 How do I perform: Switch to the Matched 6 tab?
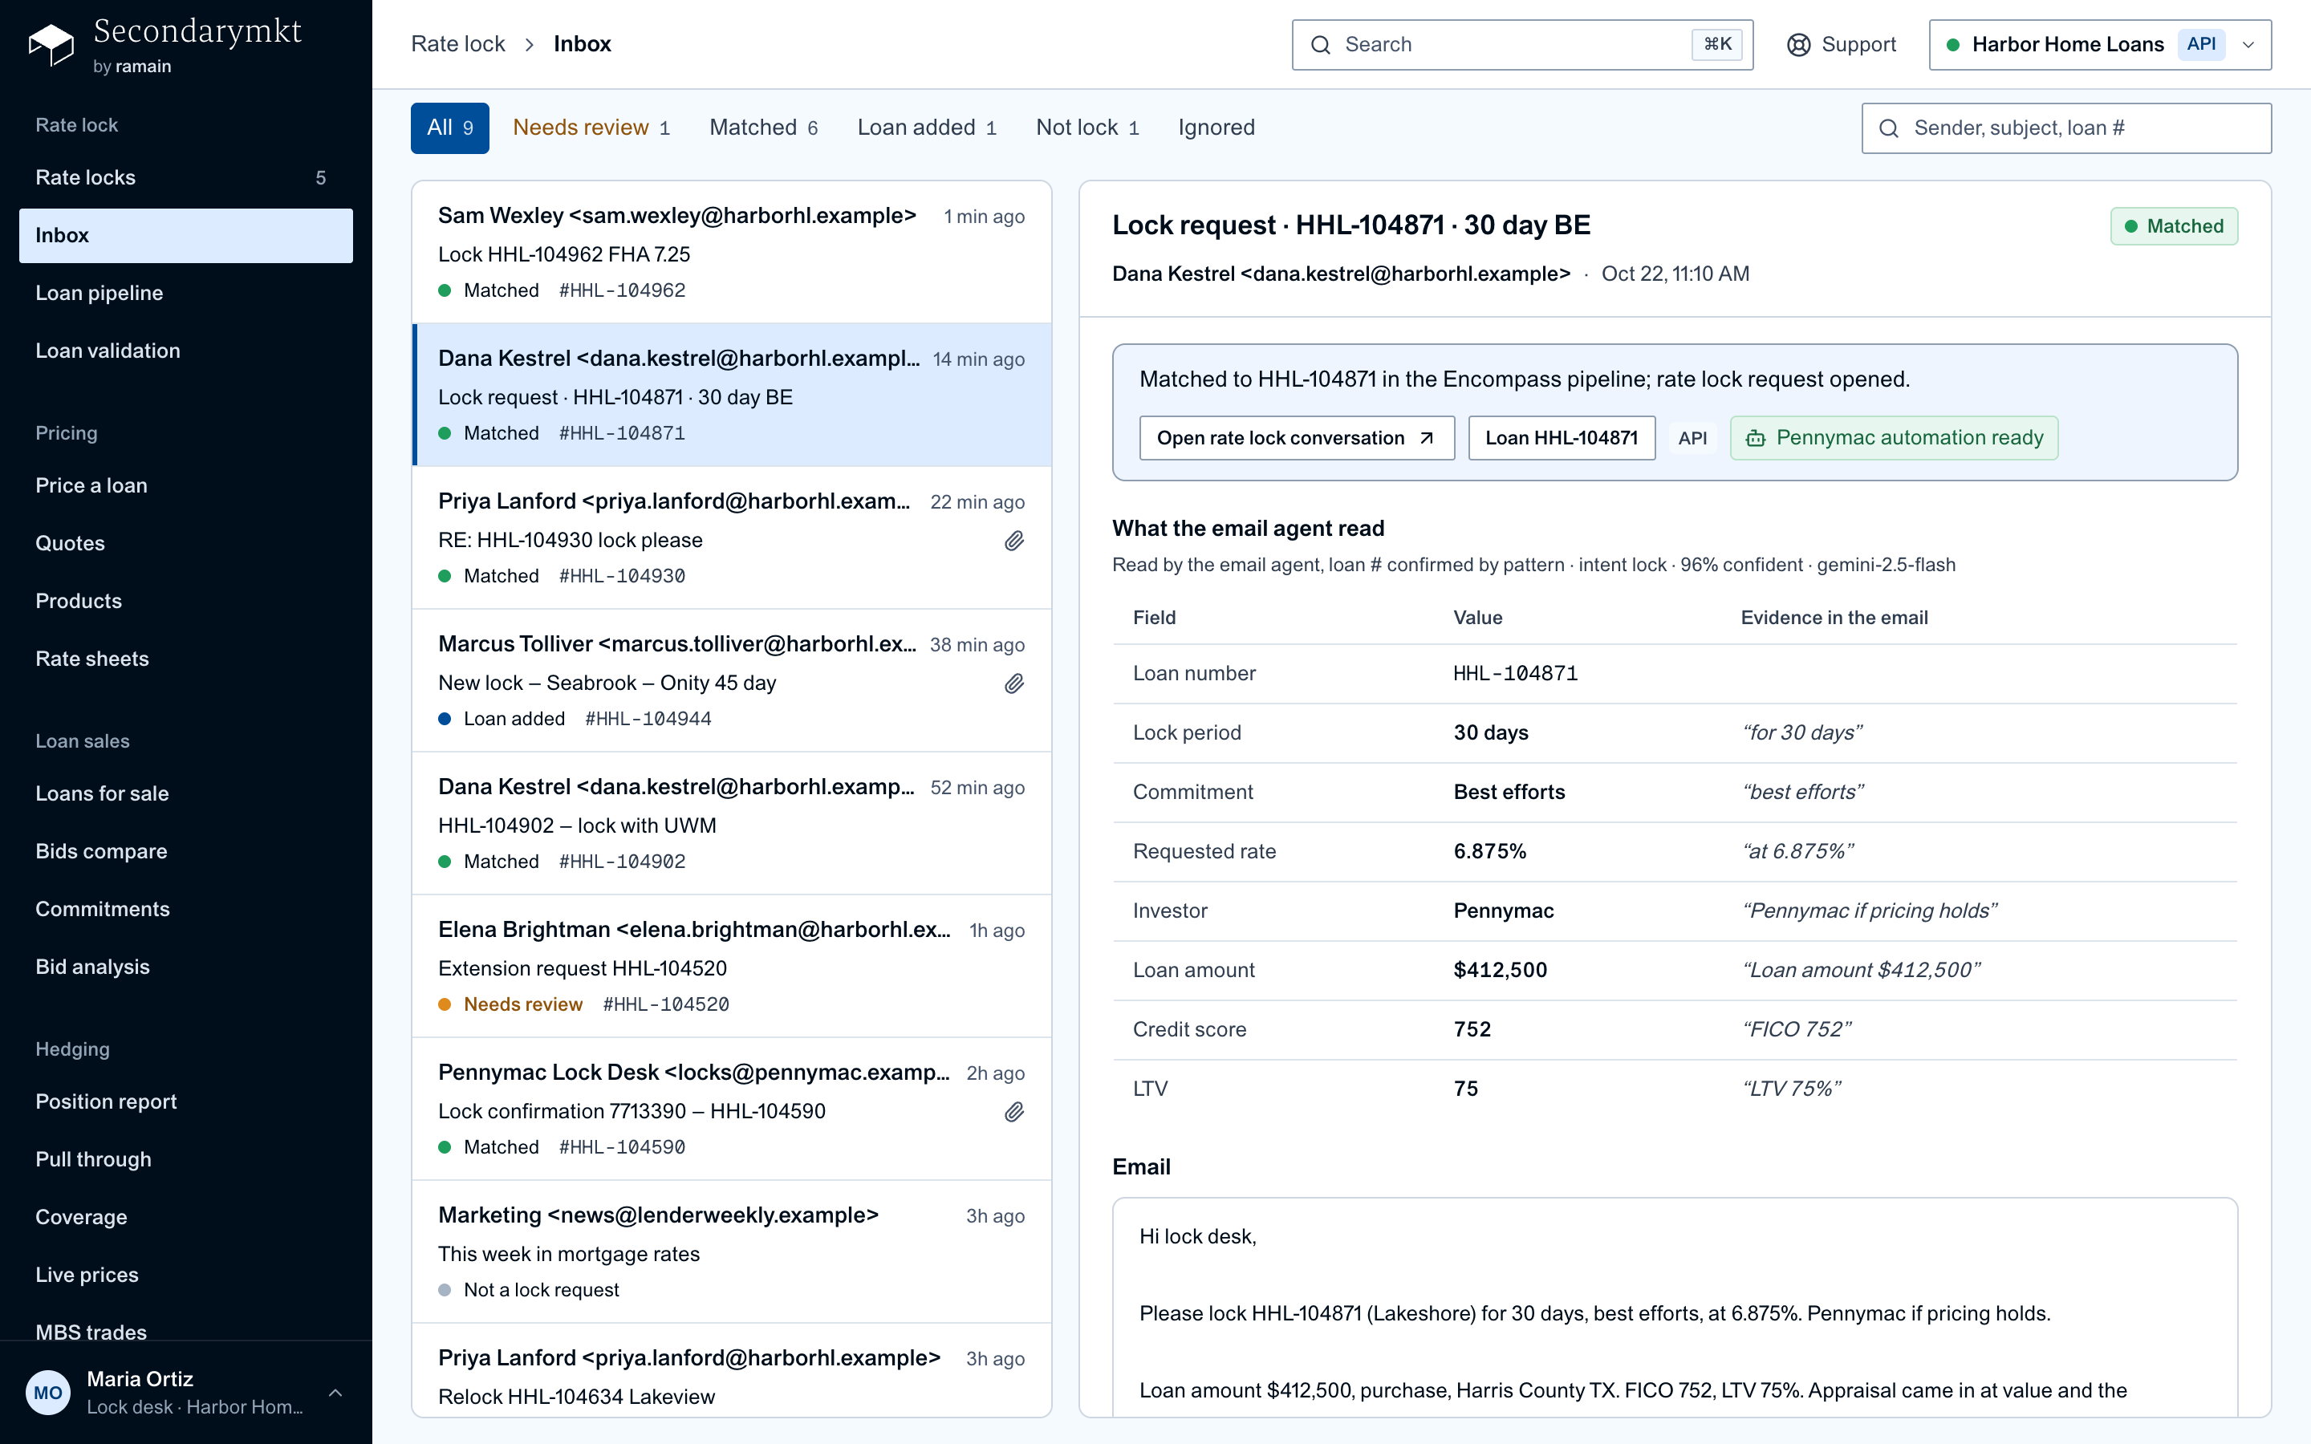[763, 128]
